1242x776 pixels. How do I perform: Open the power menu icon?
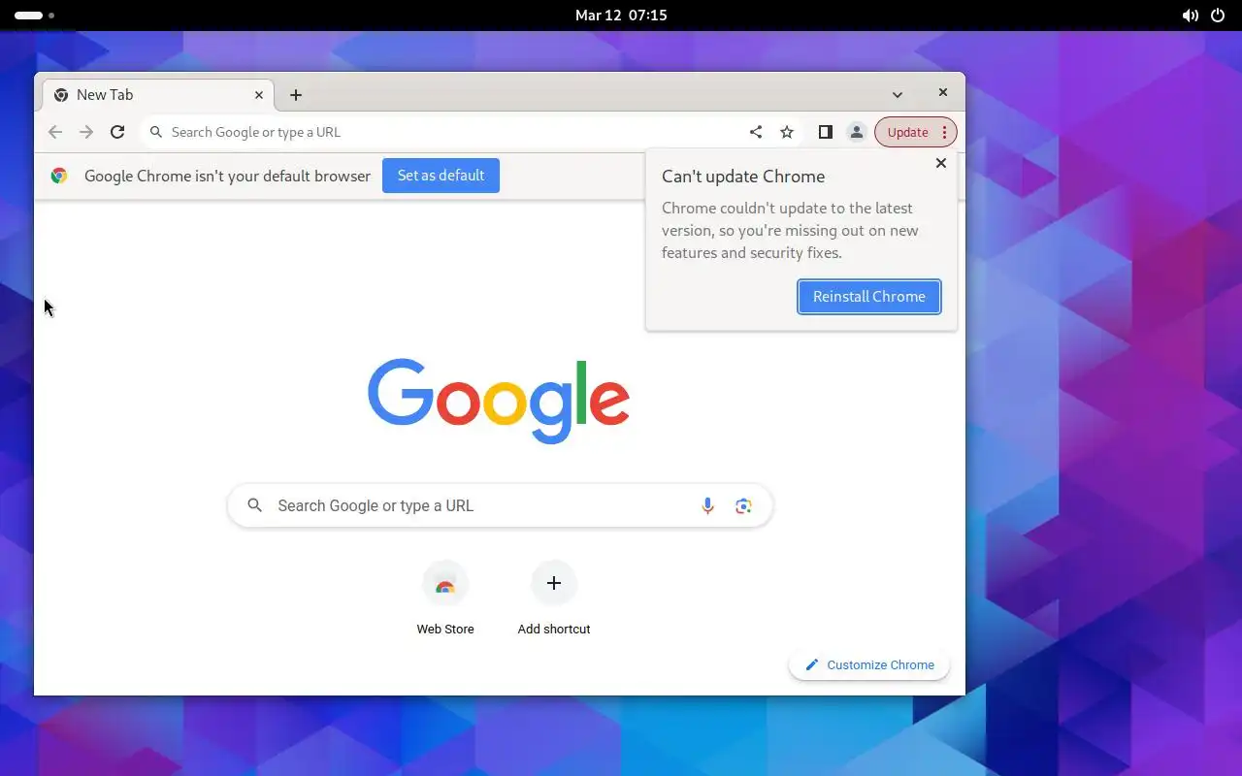point(1218,16)
